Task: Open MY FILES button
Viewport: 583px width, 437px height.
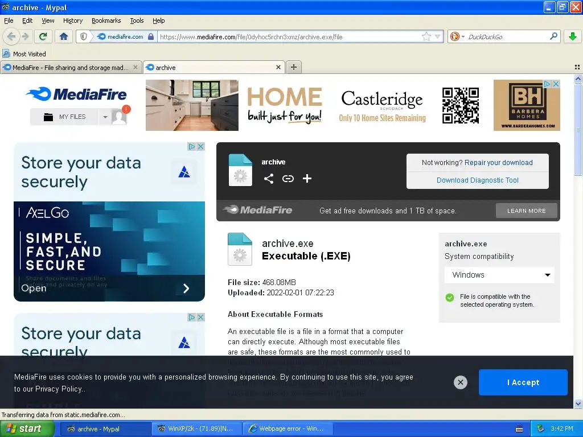Action: tap(64, 117)
